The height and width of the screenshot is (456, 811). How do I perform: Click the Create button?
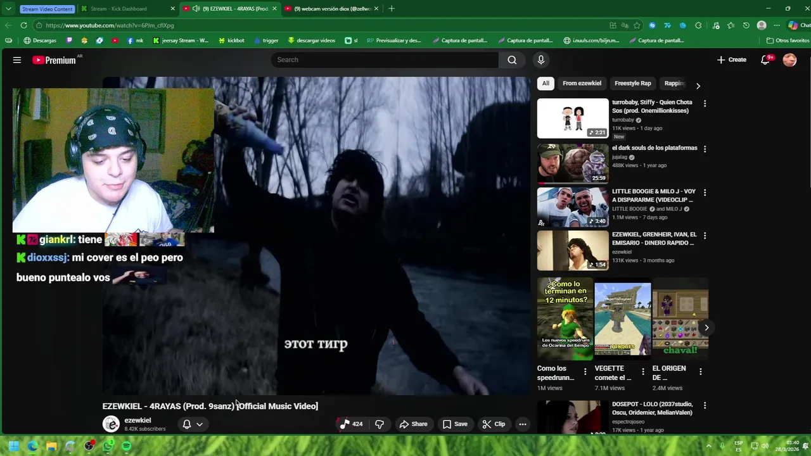[x=732, y=60]
